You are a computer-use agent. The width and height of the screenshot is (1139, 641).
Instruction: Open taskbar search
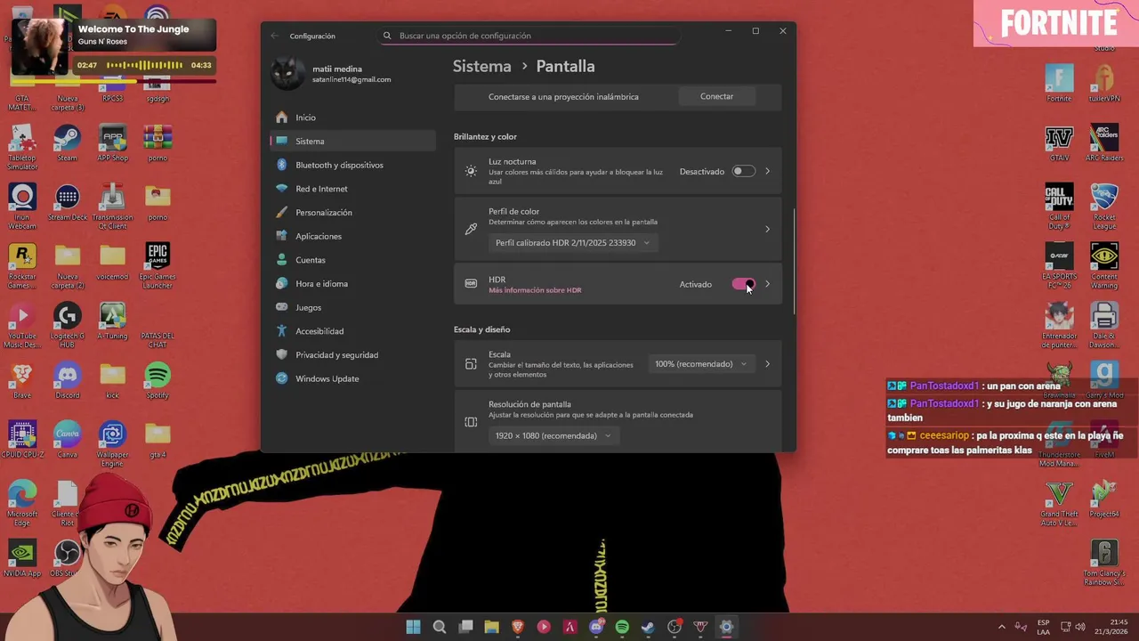pos(440,627)
